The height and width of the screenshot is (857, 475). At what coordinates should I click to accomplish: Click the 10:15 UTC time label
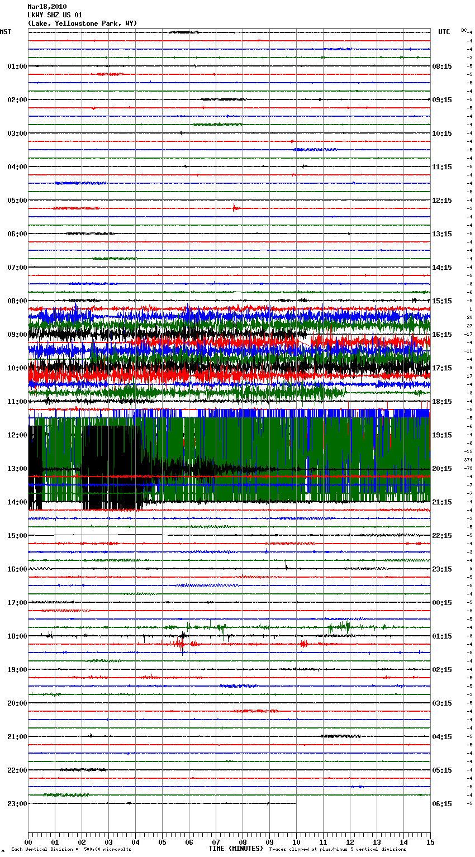(442, 134)
